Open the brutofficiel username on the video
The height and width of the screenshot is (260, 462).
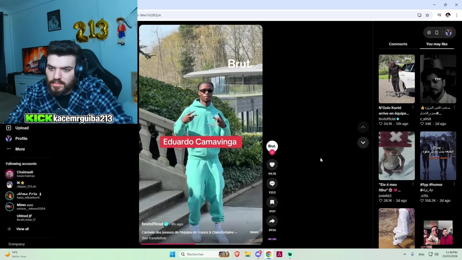(153, 224)
